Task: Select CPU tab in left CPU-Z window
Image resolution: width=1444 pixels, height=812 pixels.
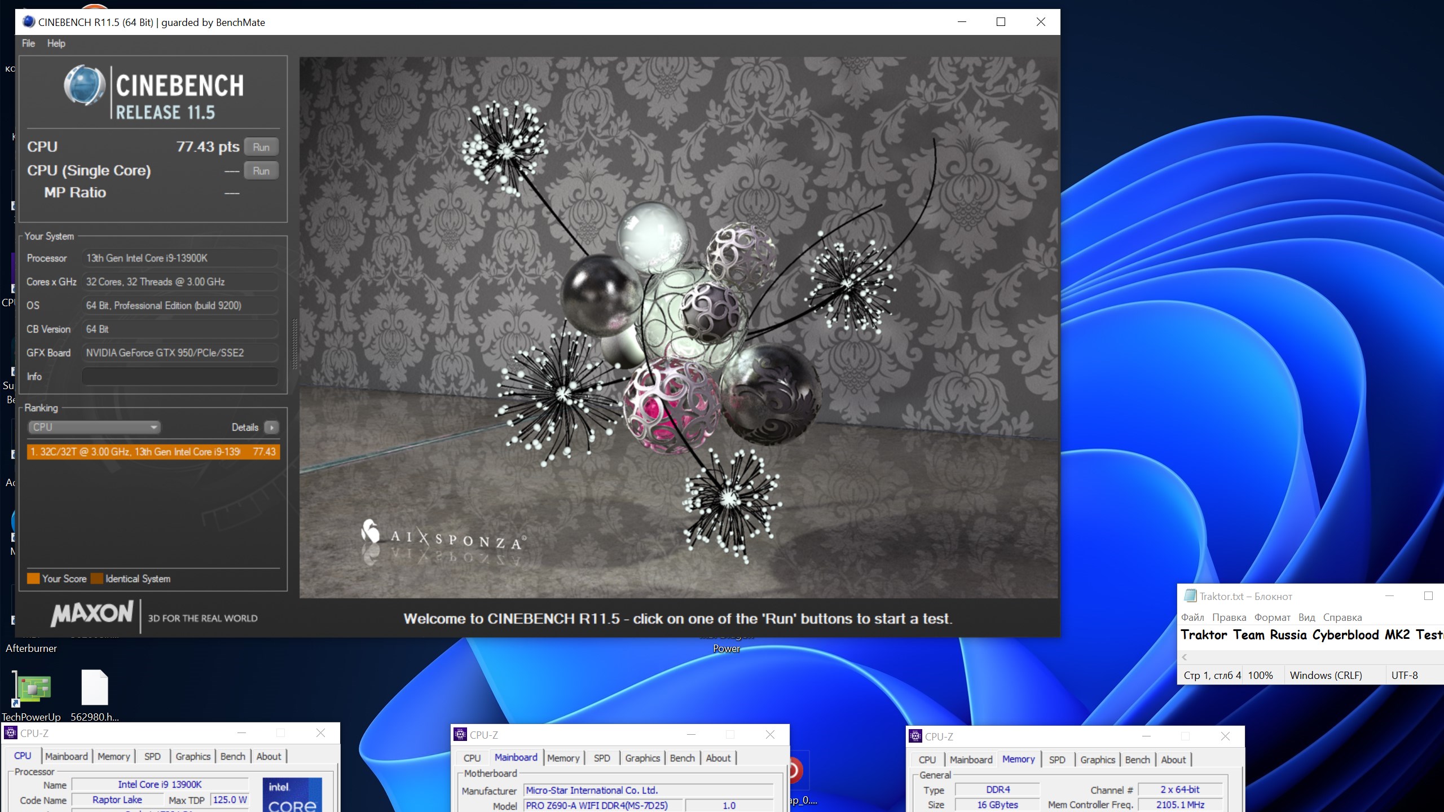Action: click(23, 756)
